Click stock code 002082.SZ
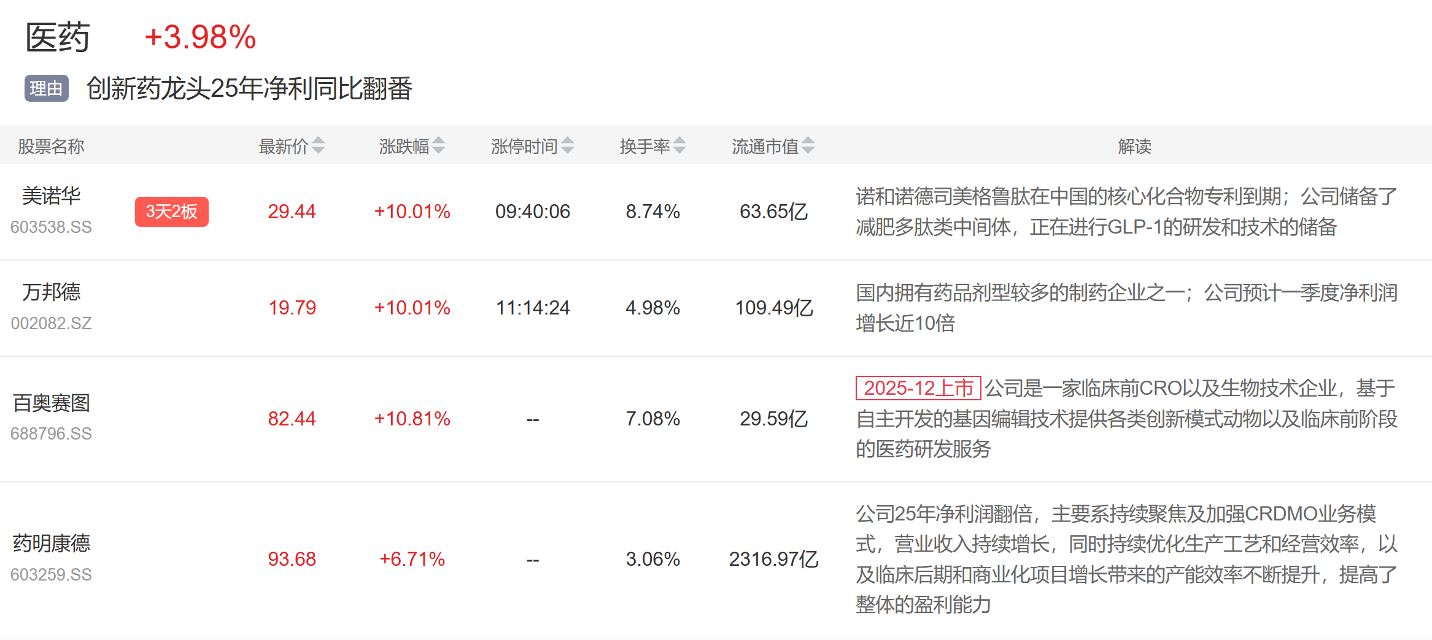This screenshot has width=1432, height=640. [x=51, y=323]
